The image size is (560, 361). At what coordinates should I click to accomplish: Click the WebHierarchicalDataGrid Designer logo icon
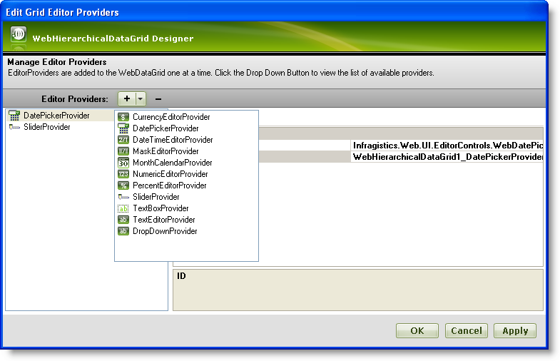pos(19,35)
